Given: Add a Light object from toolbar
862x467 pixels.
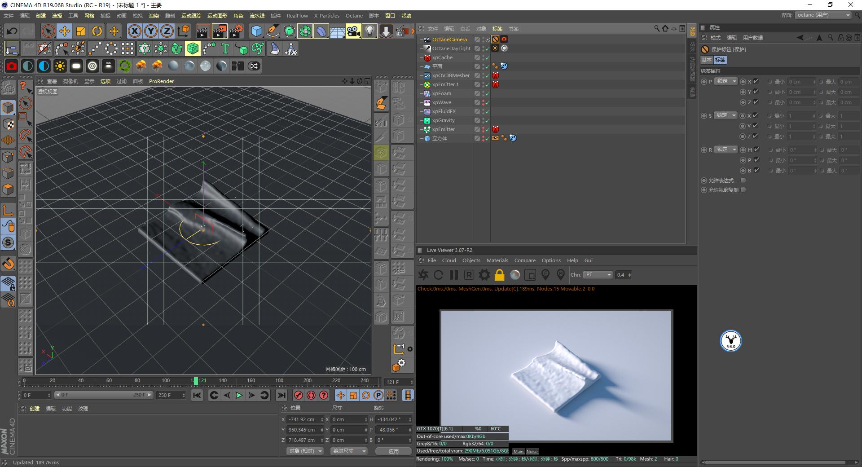Looking at the screenshot, I should click(x=369, y=31).
